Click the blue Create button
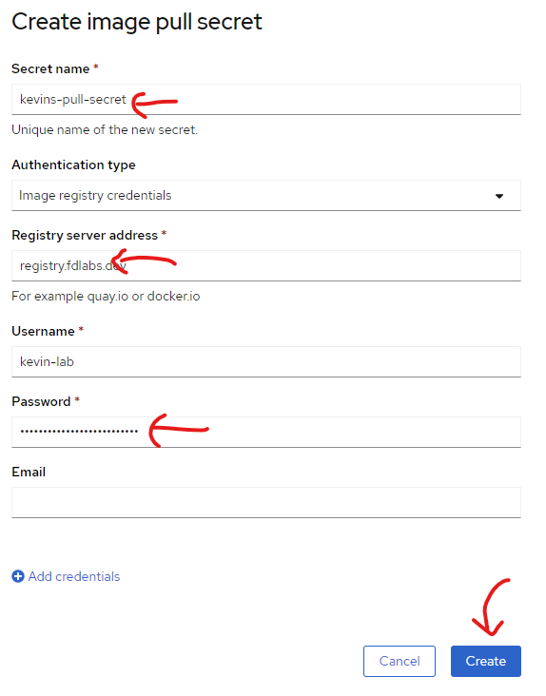The height and width of the screenshot is (696, 546). [x=486, y=661]
